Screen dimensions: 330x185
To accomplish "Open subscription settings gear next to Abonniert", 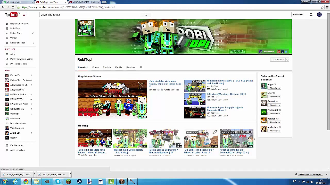I will click(287, 60).
